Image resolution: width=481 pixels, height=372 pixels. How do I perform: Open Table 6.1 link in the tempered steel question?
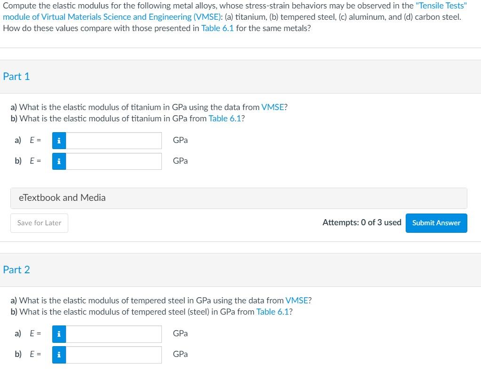(273, 311)
